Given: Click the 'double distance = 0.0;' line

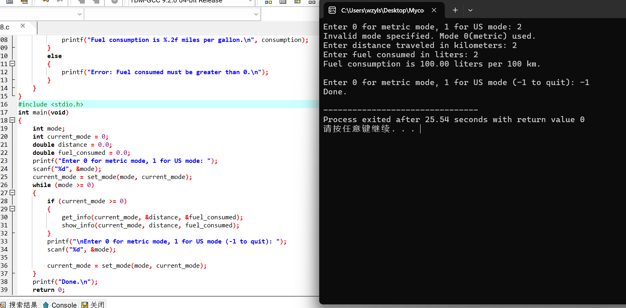Looking at the screenshot, I should coord(72,144).
